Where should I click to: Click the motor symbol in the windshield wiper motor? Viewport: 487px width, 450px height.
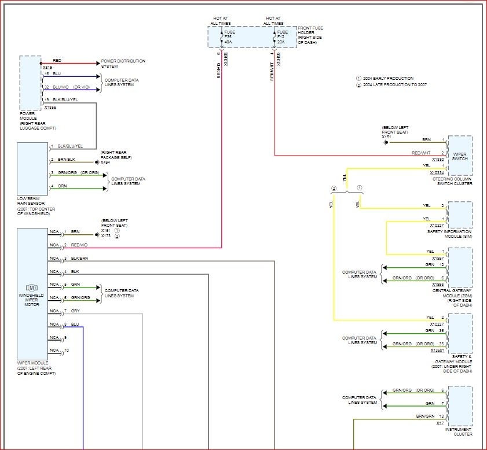(x=32, y=287)
